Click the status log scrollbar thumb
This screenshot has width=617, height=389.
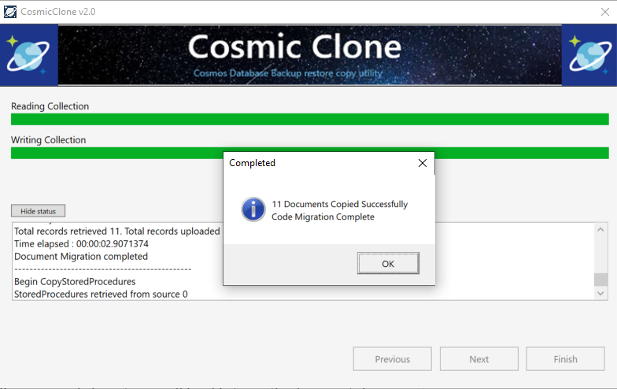[600, 280]
